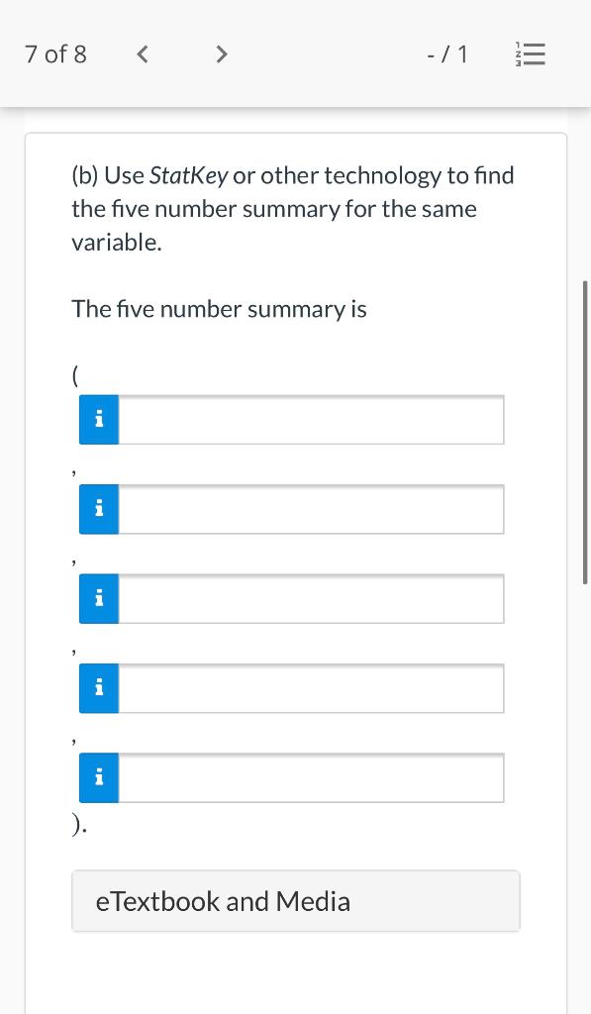Image resolution: width=591 pixels, height=1014 pixels.
Task: Advance using the next question chevron
Action: (222, 54)
